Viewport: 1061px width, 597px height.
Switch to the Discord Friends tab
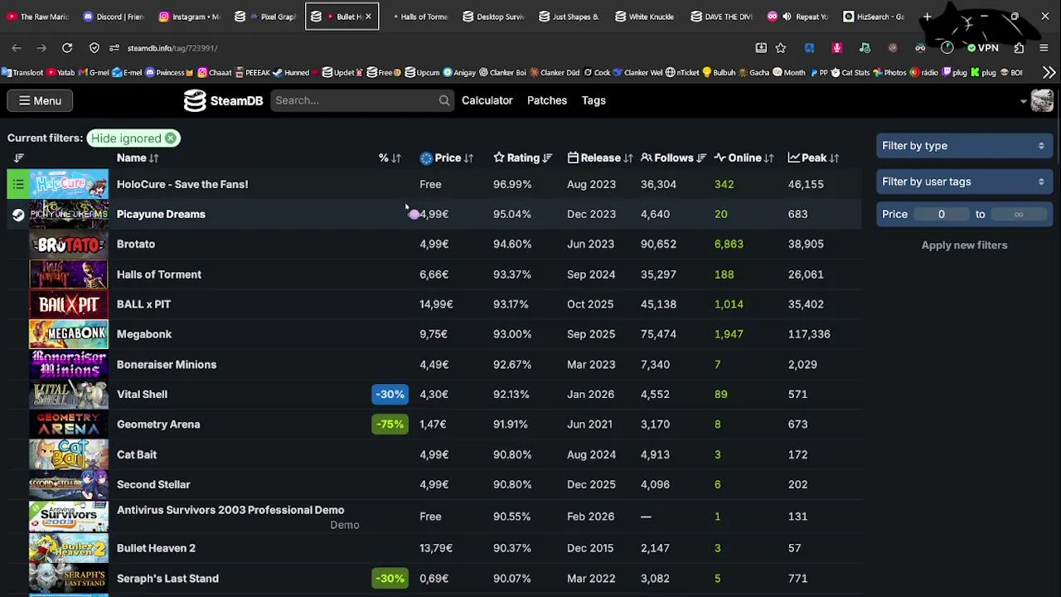pyautogui.click(x=114, y=17)
